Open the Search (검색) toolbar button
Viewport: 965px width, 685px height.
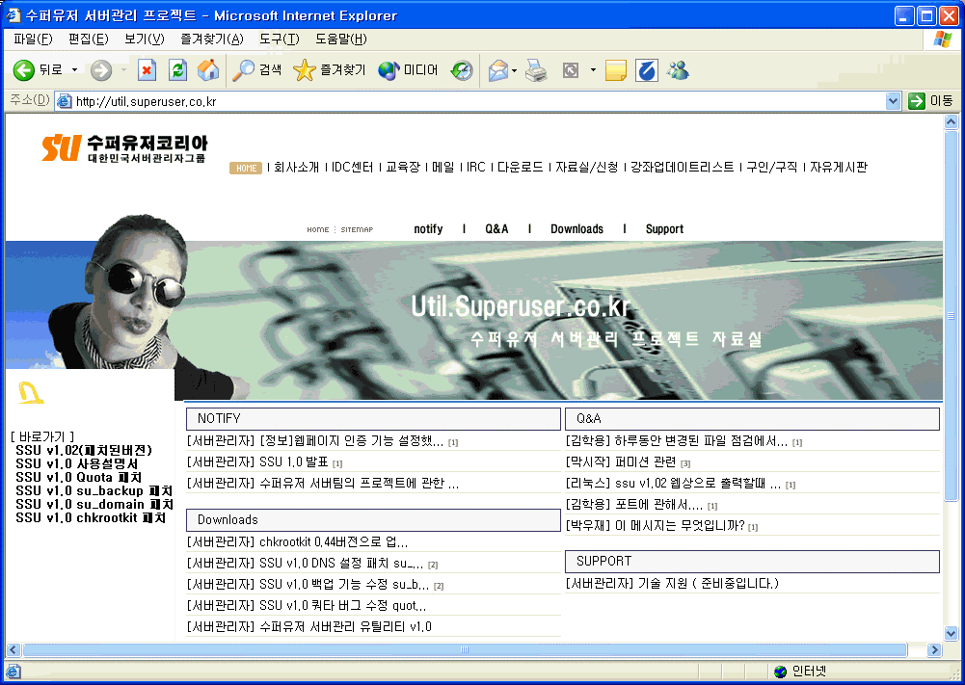point(256,70)
